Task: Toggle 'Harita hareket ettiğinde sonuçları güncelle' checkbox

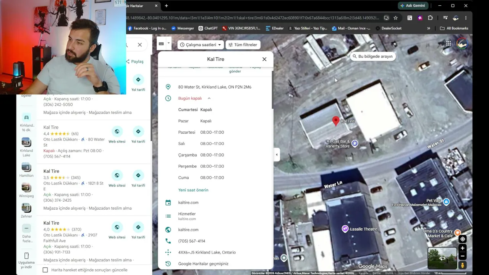Action: (45, 270)
